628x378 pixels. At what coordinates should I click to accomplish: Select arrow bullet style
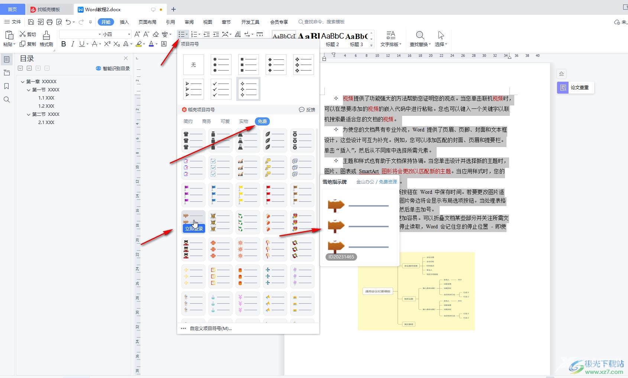[193, 89]
